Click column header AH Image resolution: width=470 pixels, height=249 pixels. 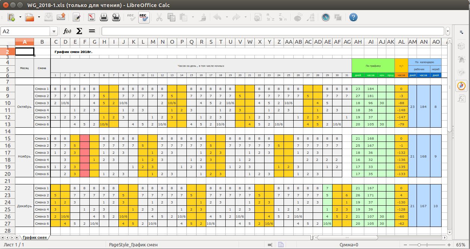(358, 42)
